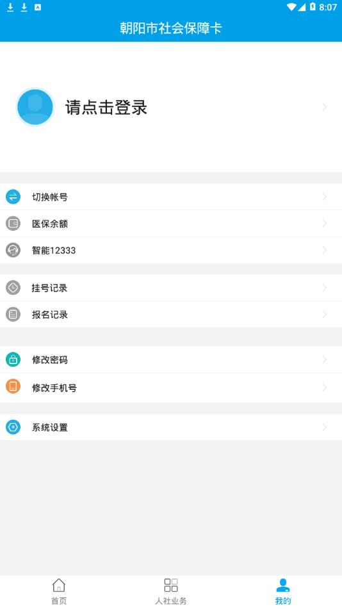Viewport: 342px width, 609px height.
Task: Click the 系统设置 gear icon
Action: [x=13, y=427]
